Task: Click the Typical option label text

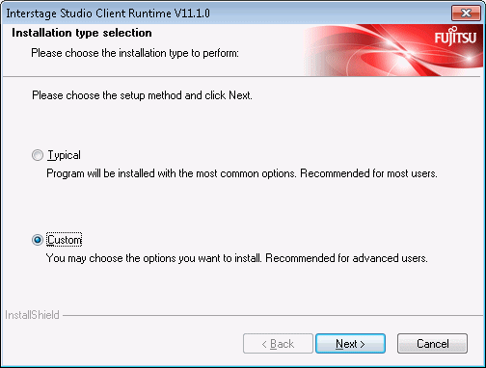Action: [64, 155]
